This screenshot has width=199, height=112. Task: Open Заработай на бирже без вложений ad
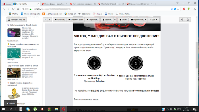click(x=20, y=84)
